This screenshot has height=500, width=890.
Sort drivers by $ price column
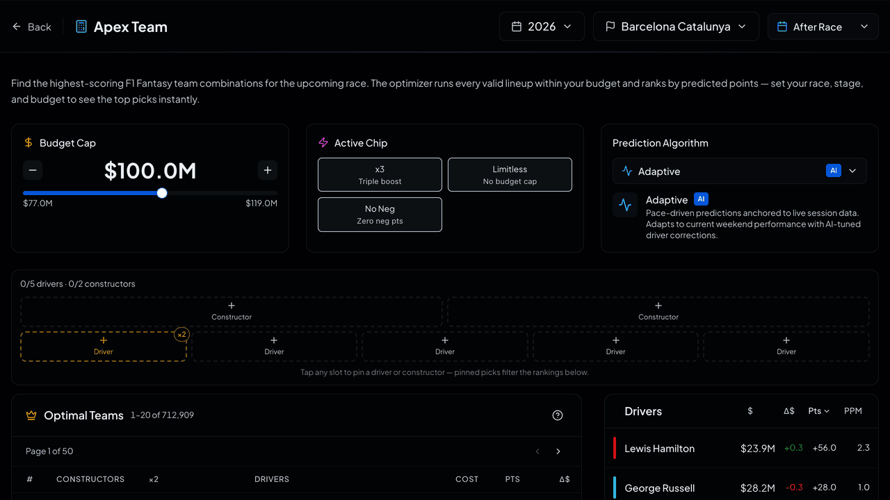(750, 411)
